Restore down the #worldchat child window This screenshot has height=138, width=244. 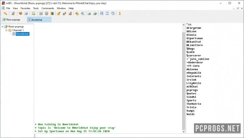pos(238,9)
